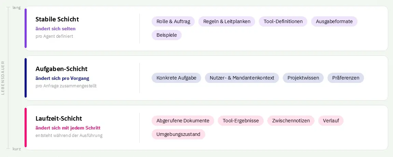Select the Tool-Ergebnisse tag
This screenshot has height=157, width=393.
241,121
